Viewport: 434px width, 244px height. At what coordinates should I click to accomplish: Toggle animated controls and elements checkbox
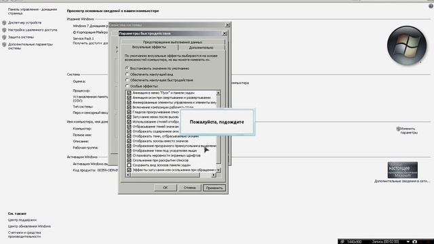129,102
